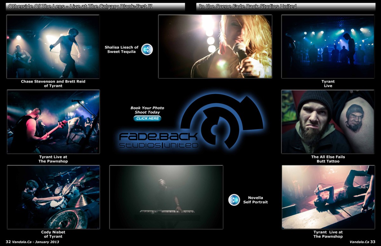381x246 pixels.
Task: Click the Vandala.Ca January 2013 footer text
Action: (32, 242)
